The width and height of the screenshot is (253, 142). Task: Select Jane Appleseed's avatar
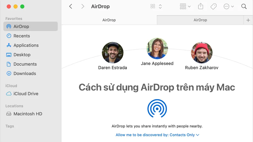pyautogui.click(x=157, y=48)
